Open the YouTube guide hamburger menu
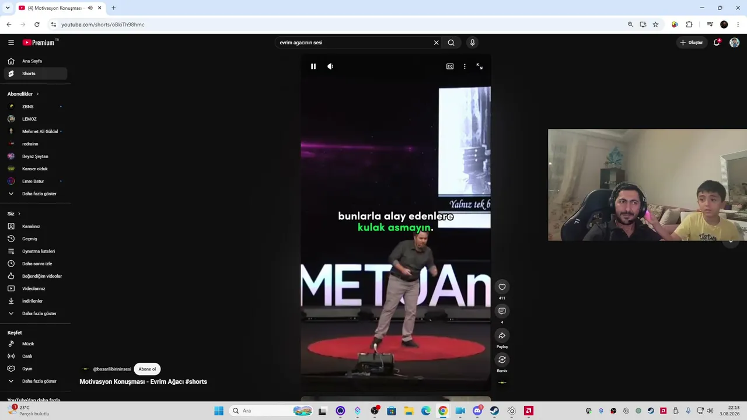 11,43
